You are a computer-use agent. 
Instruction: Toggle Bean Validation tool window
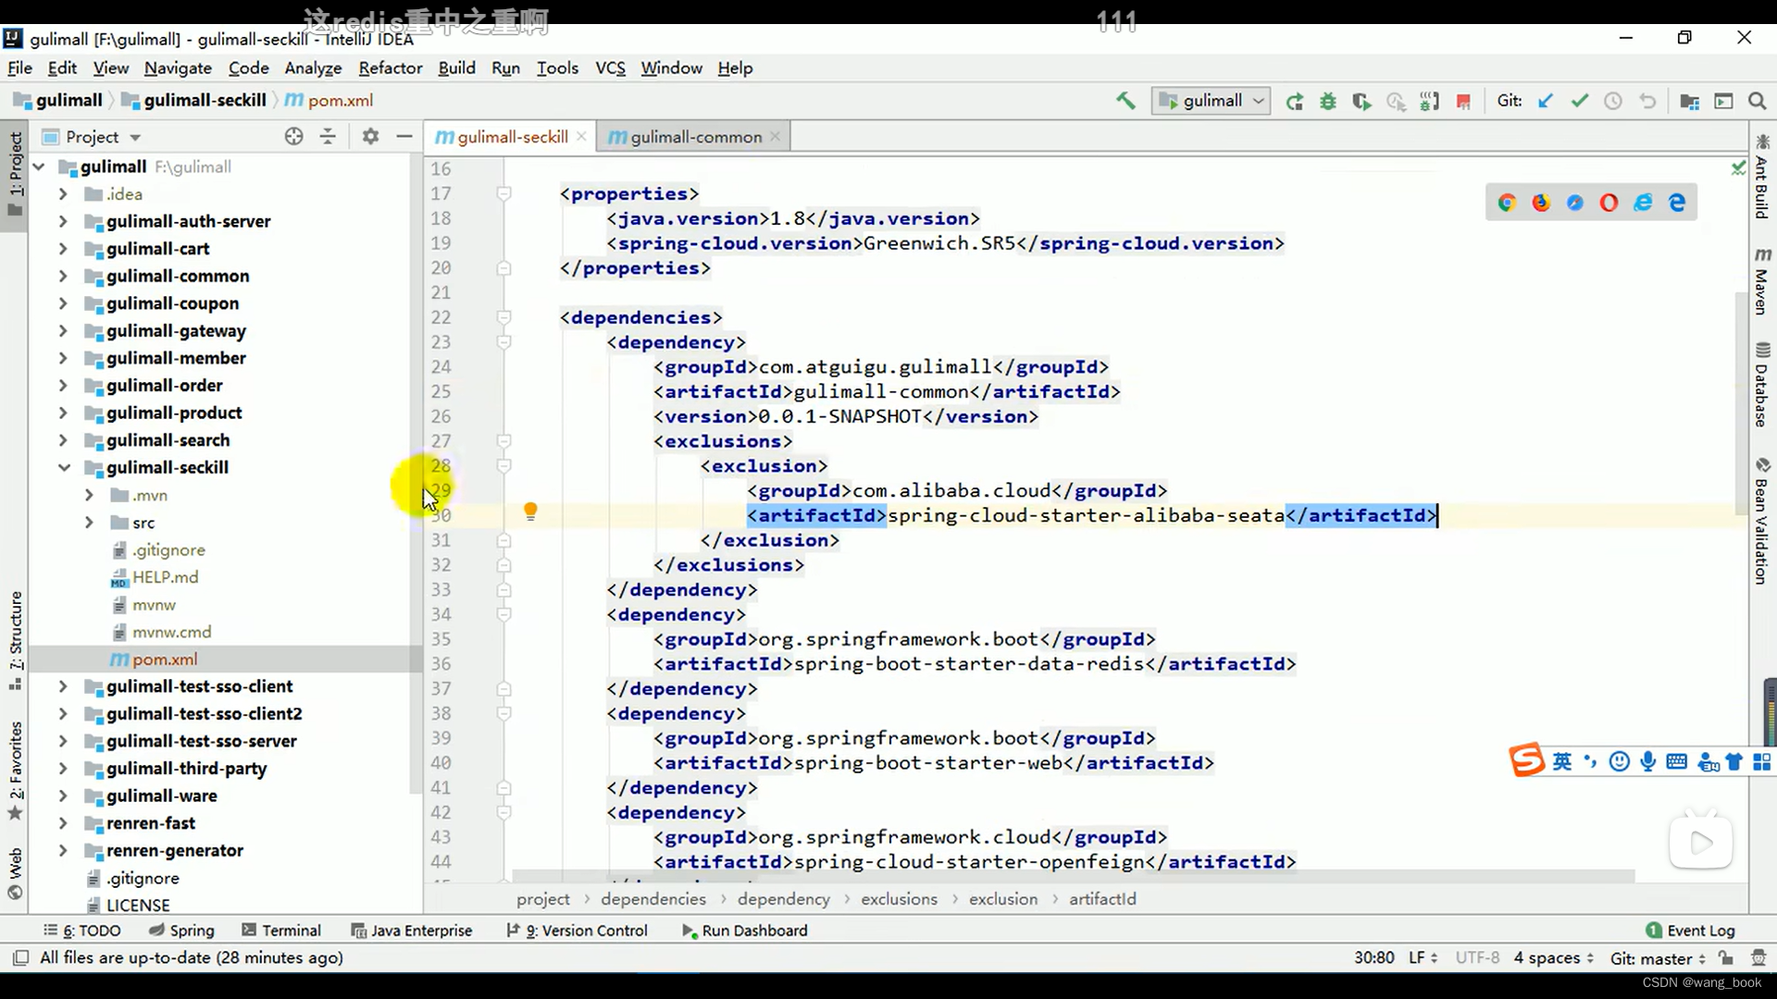click(x=1761, y=521)
